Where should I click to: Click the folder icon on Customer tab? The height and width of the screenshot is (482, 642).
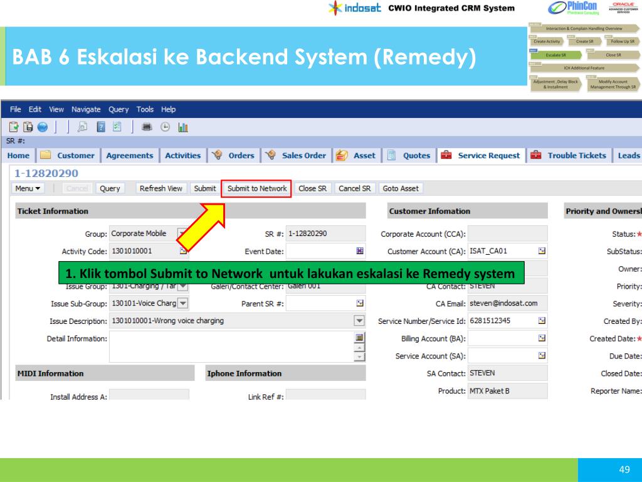(x=45, y=155)
